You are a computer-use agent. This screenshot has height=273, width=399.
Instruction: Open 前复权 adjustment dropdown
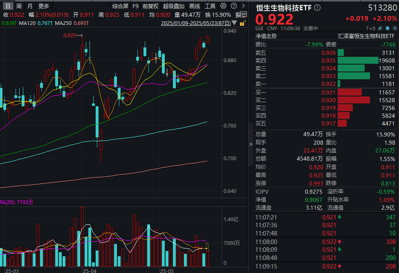tap(150, 6)
